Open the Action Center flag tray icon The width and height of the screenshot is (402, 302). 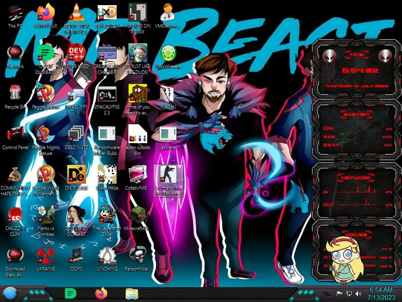339,293
